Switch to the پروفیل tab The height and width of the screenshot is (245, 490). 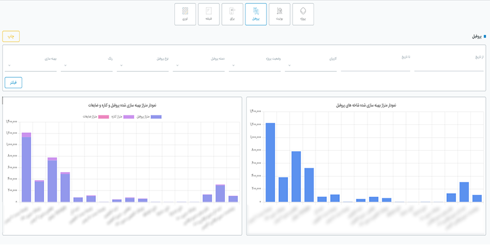click(x=256, y=14)
